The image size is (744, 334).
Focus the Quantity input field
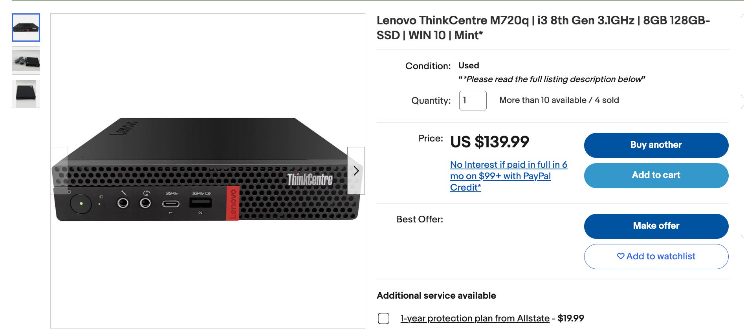pyautogui.click(x=473, y=101)
